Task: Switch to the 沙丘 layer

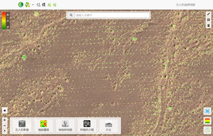Action: [x=109, y=126]
